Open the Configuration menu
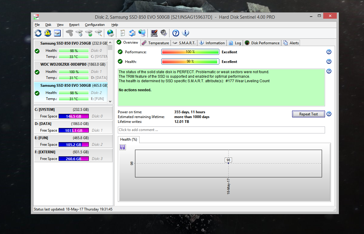Viewport: 364px width, 234px height. [95, 25]
